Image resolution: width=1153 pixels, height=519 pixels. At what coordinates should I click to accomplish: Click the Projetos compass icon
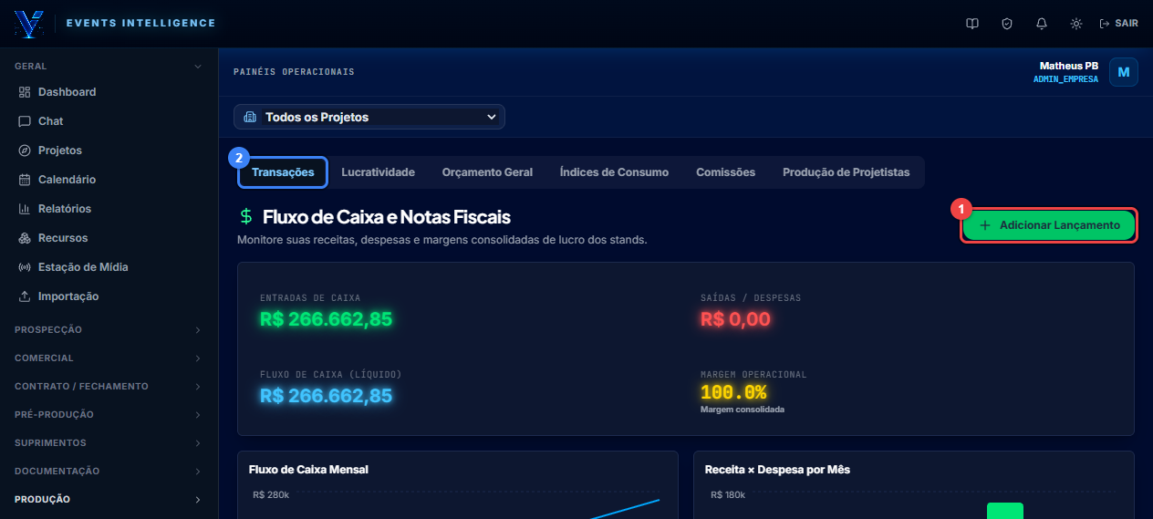25,151
